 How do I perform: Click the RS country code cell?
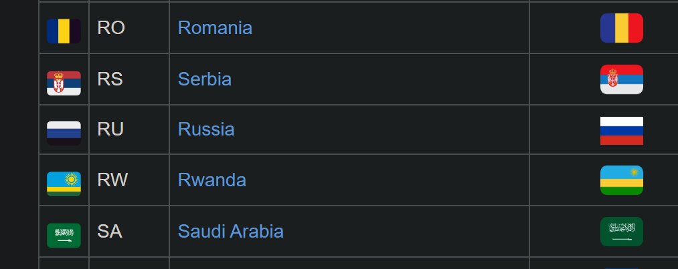coord(110,79)
